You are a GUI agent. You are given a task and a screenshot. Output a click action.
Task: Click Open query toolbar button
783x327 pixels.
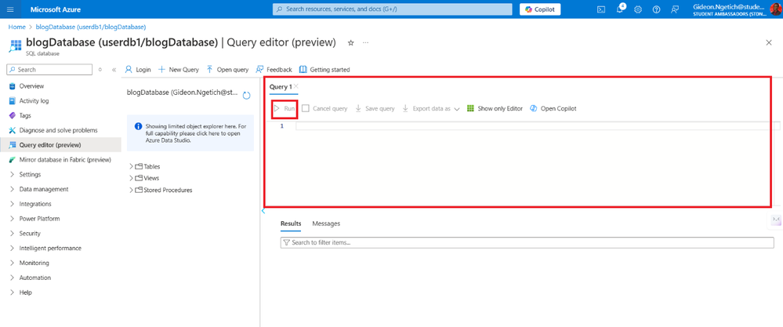coord(227,69)
